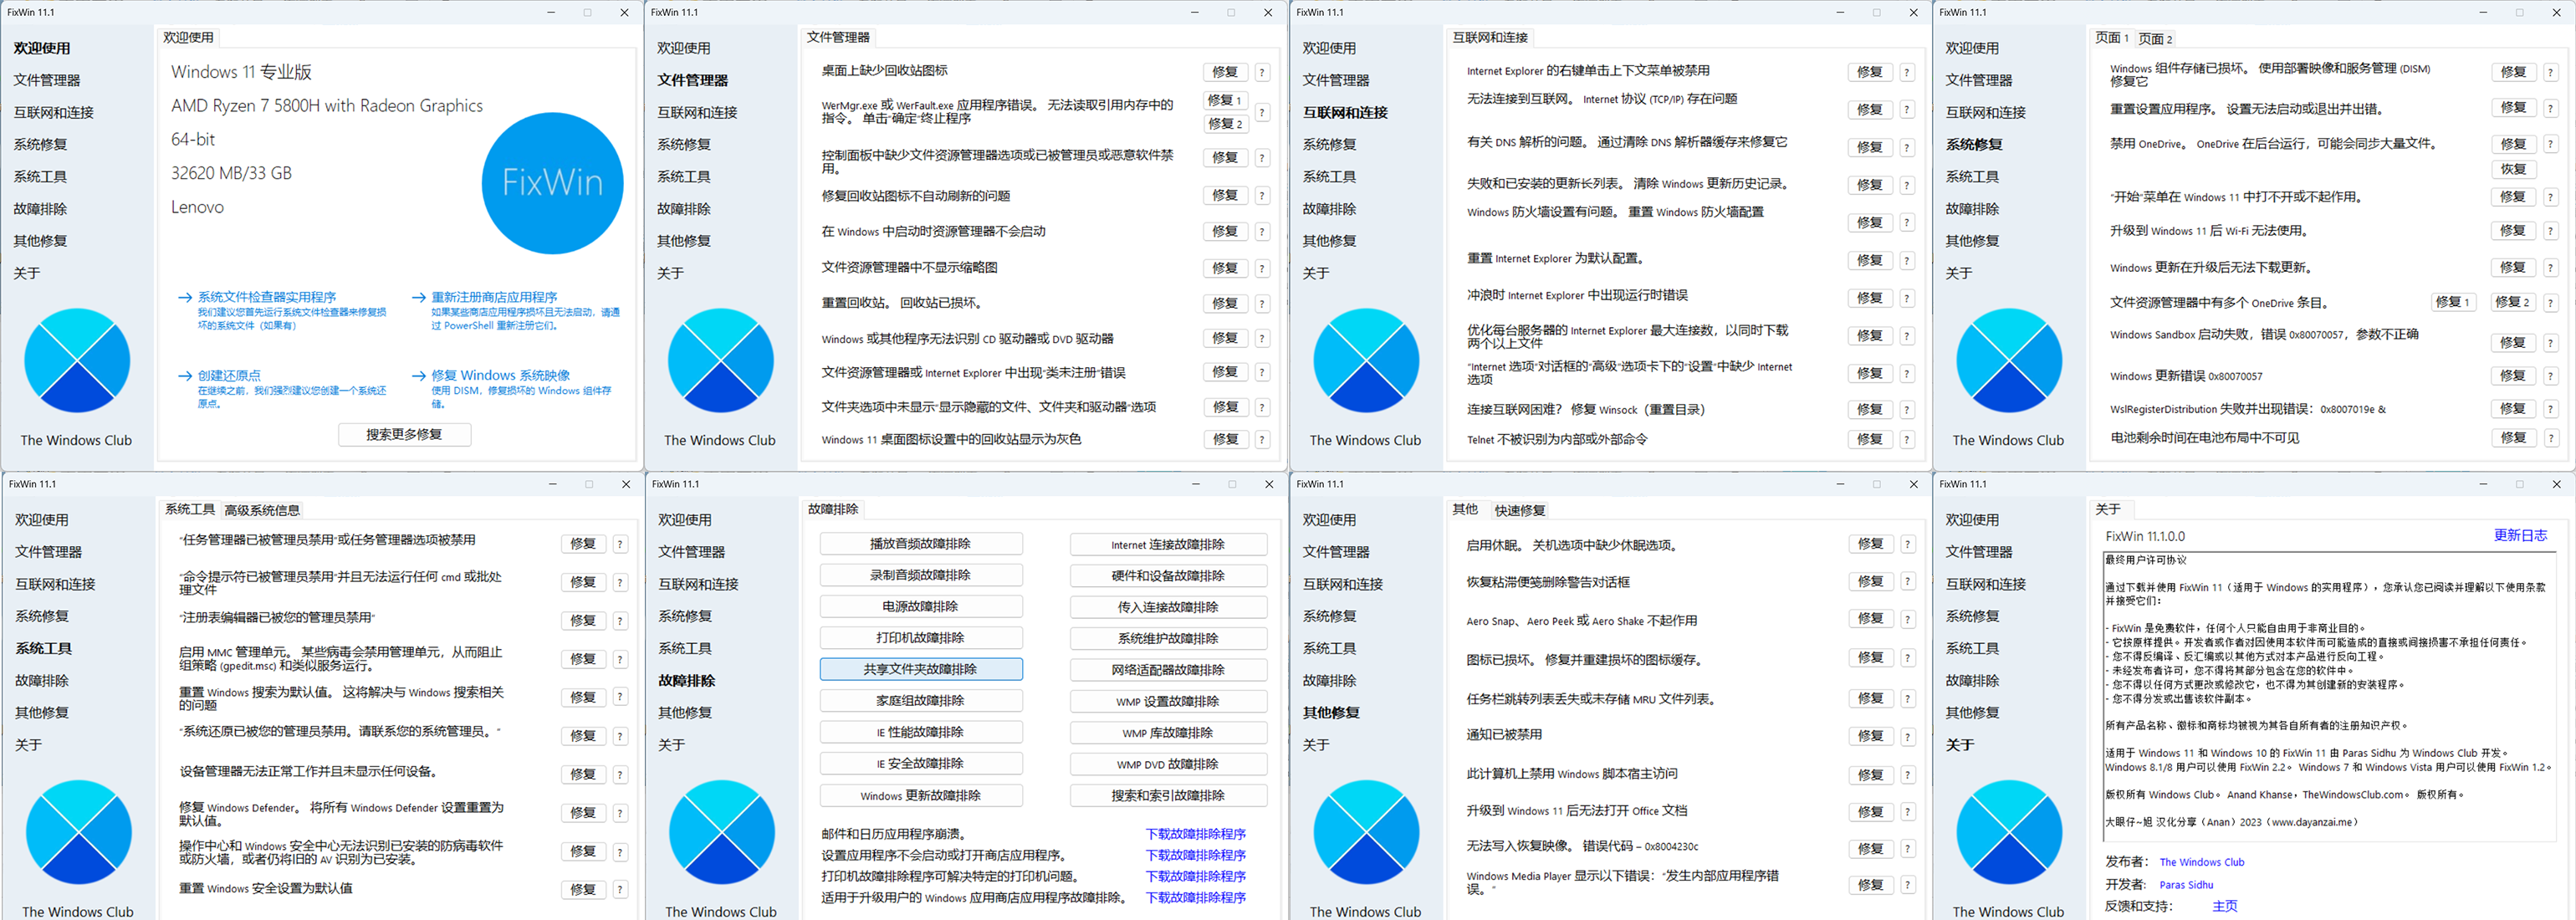Screen dimensions: 2576x920
Task: Click 修复 for 升级到 Windows 11 后无法打开 Office 文档
Action: coord(1871,812)
